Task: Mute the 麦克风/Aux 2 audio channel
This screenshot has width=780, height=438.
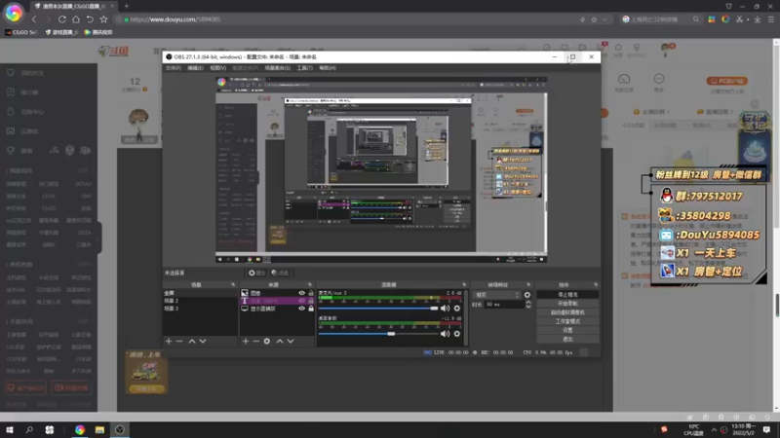Action: [445, 309]
